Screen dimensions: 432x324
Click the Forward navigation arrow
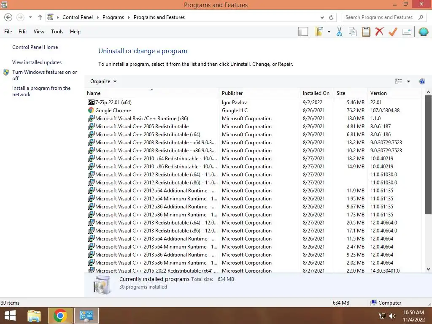20,17
